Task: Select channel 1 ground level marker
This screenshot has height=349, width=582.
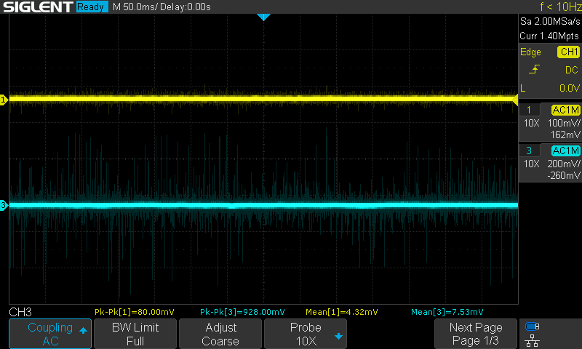Action: 4,100
